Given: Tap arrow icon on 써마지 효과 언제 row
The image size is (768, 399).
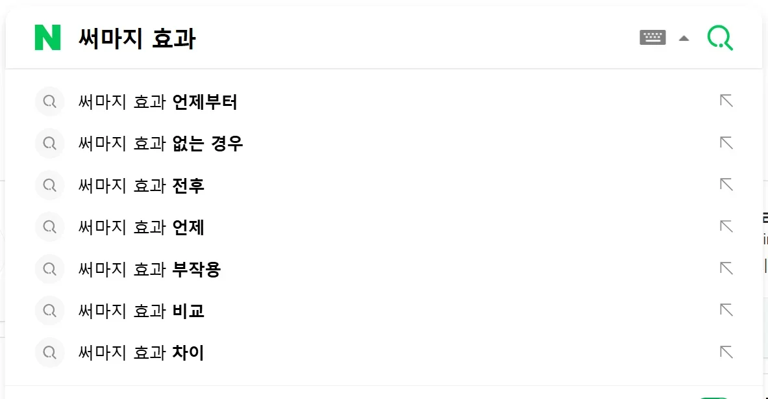Looking at the screenshot, I should (726, 227).
